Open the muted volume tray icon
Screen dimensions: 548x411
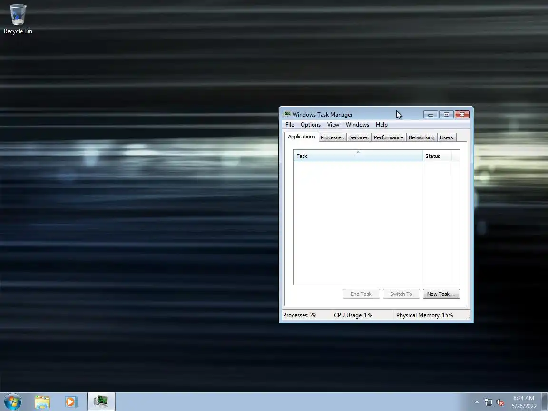coord(500,402)
